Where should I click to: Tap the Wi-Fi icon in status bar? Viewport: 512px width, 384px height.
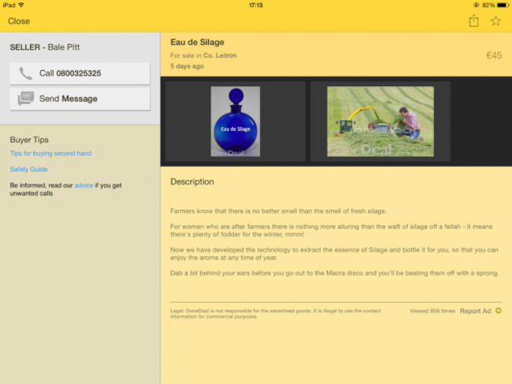click(x=21, y=5)
